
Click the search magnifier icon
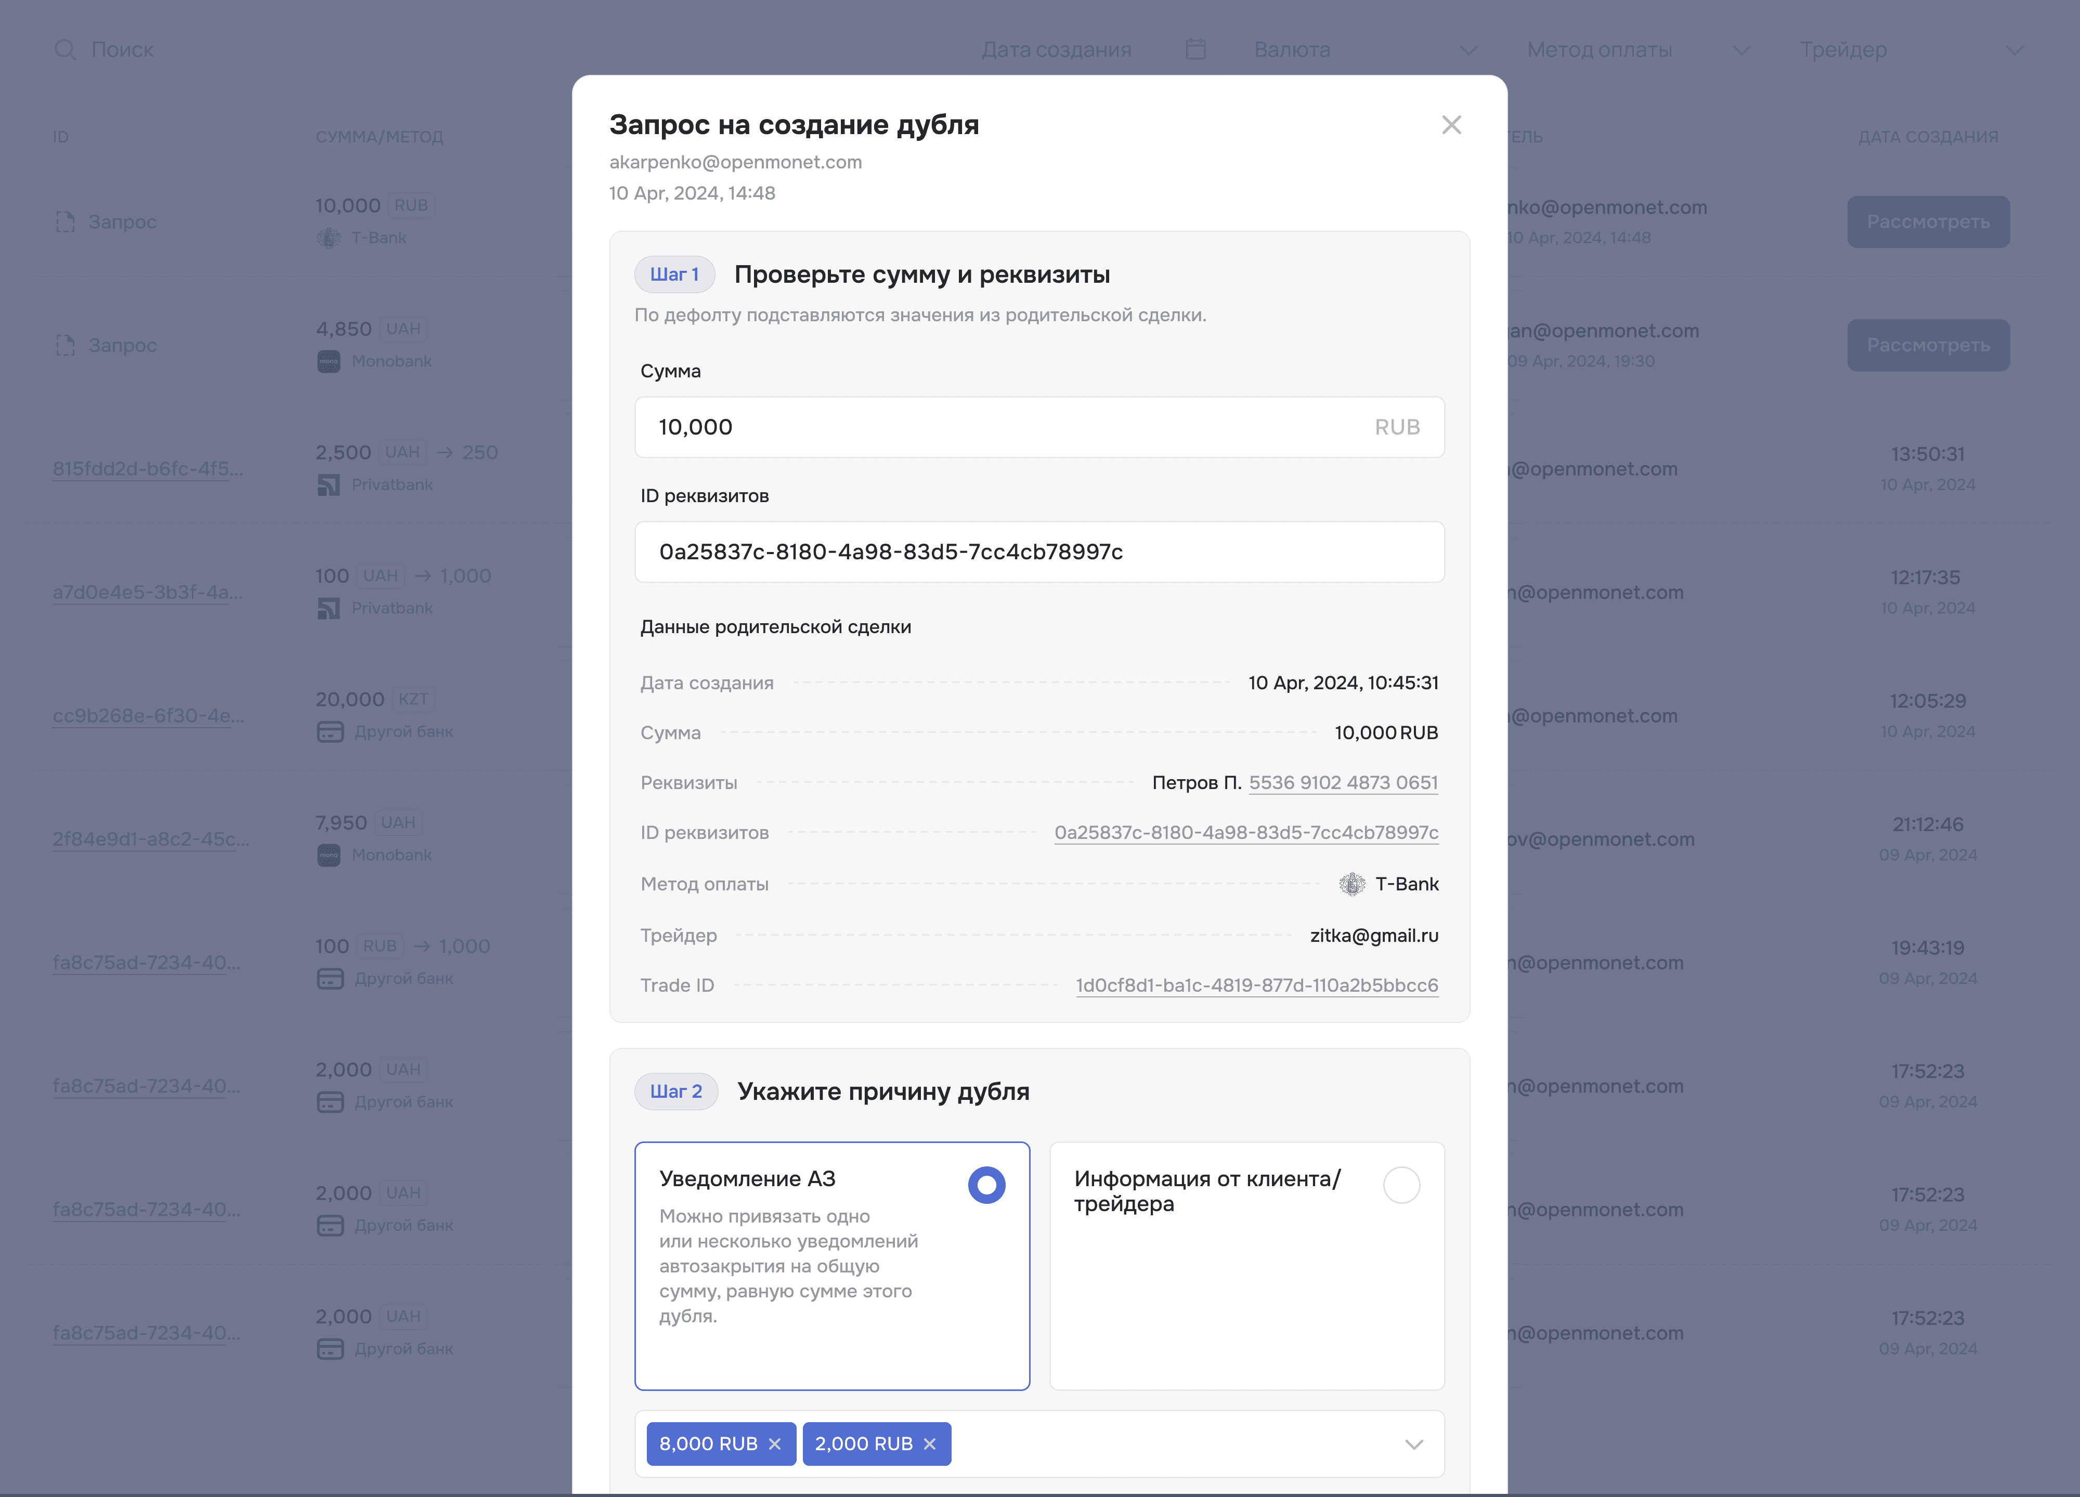pos(65,49)
